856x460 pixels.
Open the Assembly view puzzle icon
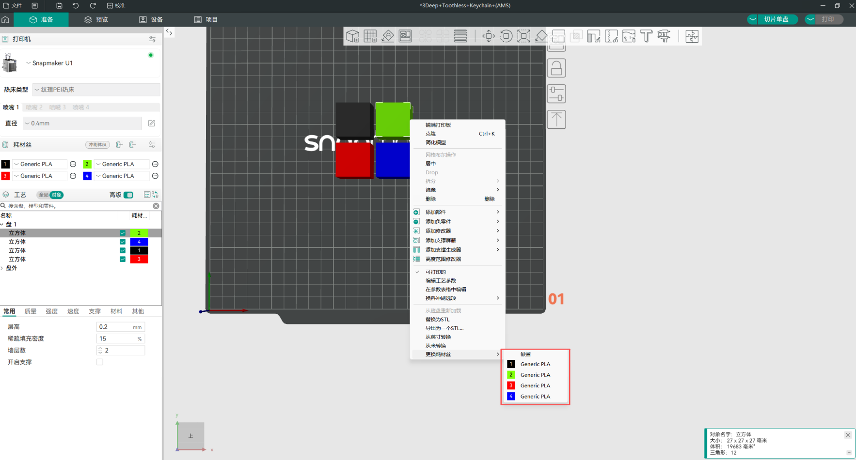coord(692,36)
